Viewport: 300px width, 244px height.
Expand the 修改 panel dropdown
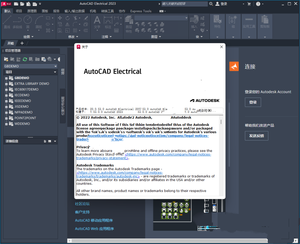(73, 37)
